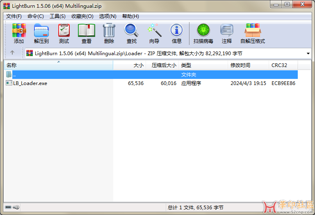Screen dimensions: 315x215
Task: Open the 查看 (View) book icon
Action: [87, 30]
